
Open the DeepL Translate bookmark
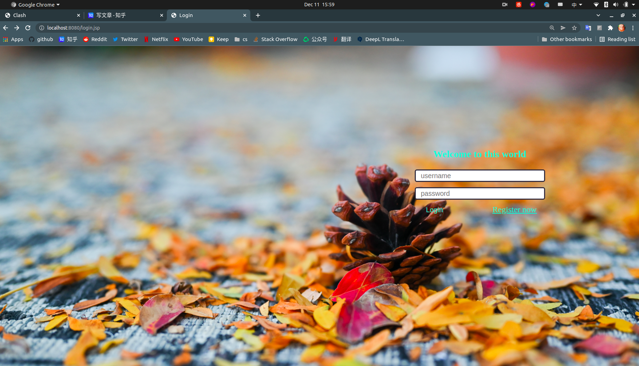380,39
